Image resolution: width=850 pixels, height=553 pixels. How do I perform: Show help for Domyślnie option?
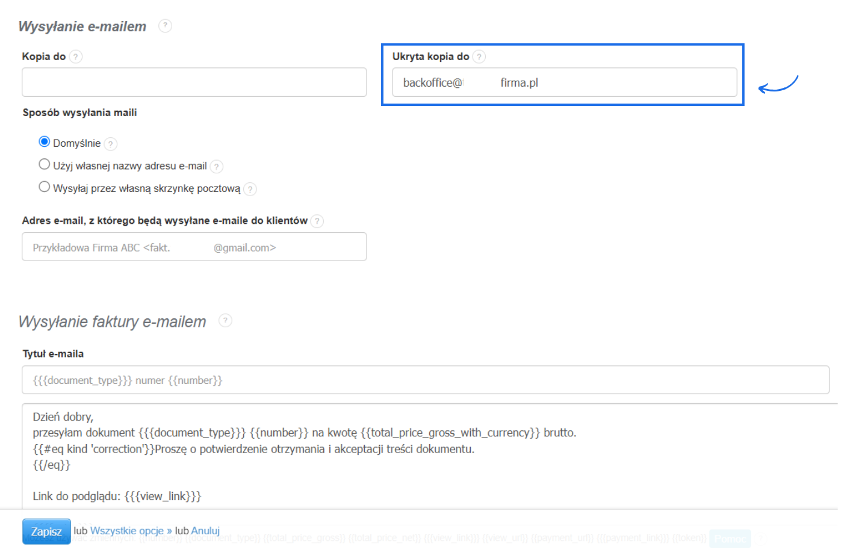coord(110,144)
